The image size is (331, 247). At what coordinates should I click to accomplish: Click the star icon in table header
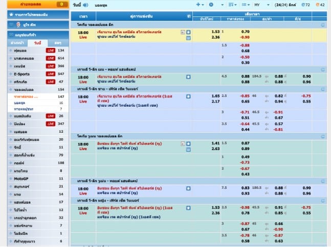coord(189,16)
